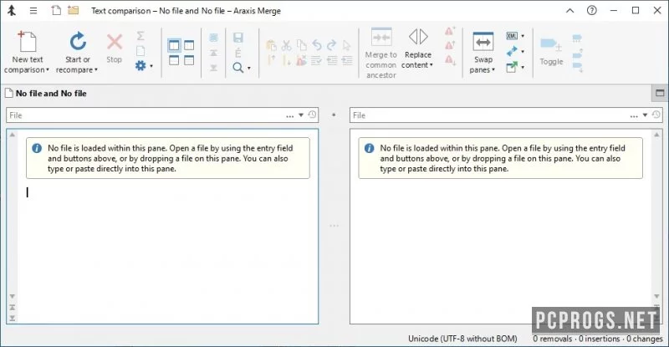669x347 pixels.
Task: Click the top bookmark list icon beside Toggle
Action: pyautogui.click(x=577, y=38)
